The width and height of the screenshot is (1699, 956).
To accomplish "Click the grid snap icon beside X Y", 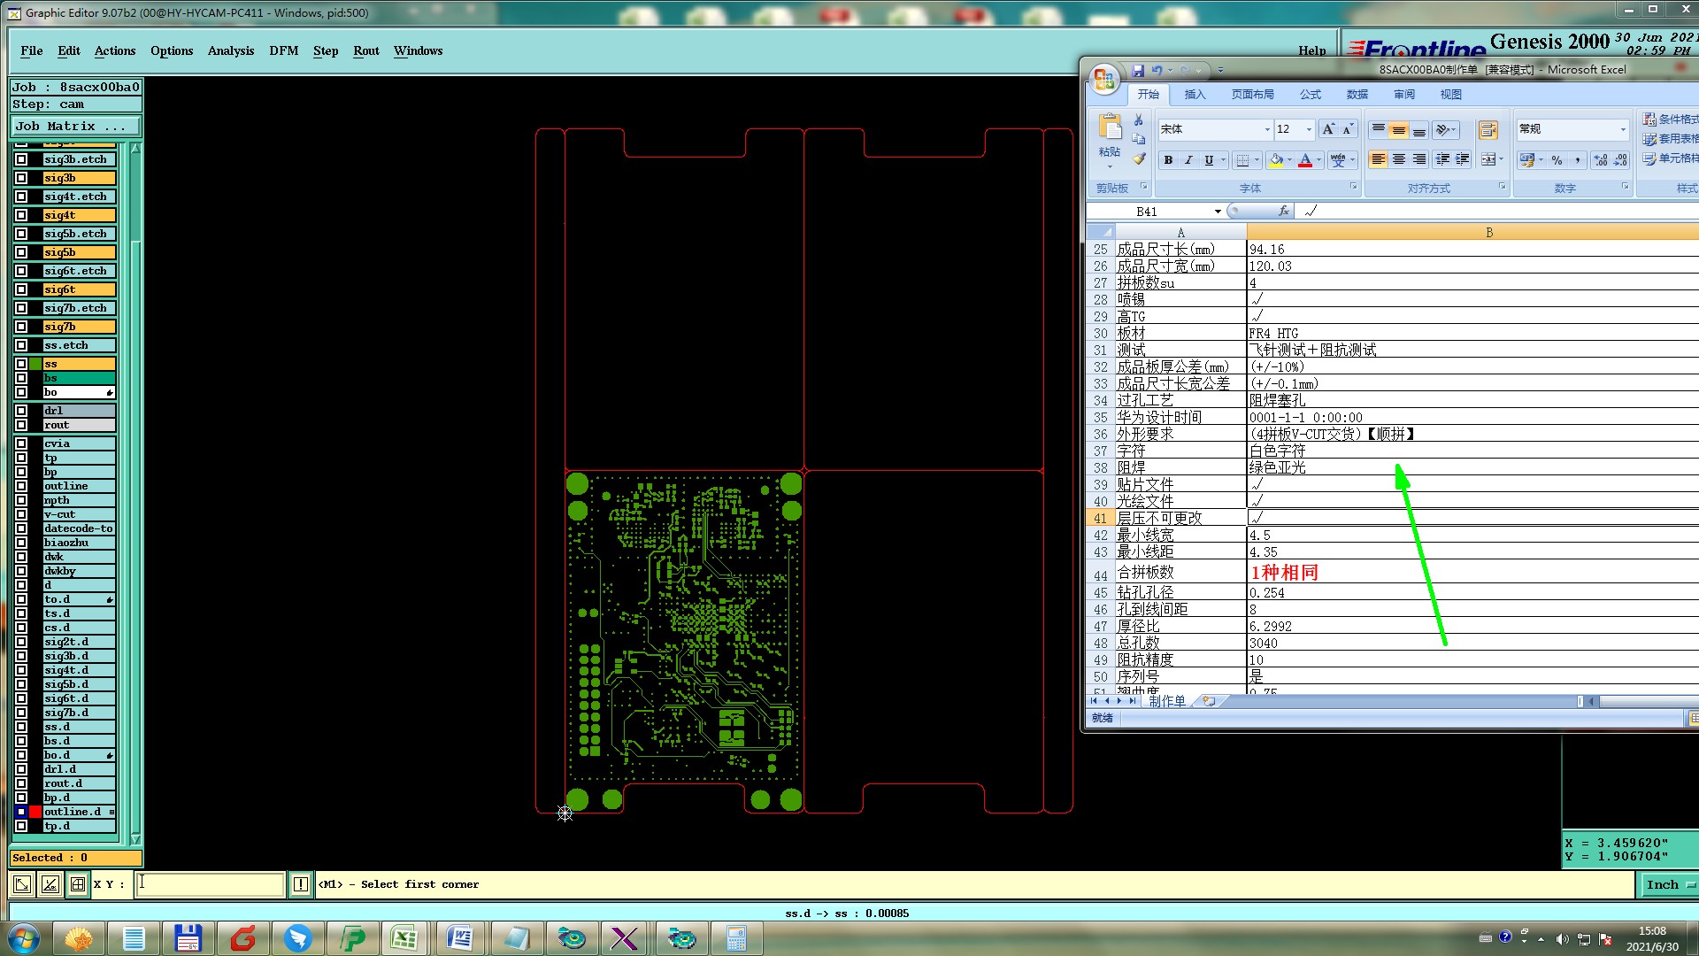I will 78,883.
